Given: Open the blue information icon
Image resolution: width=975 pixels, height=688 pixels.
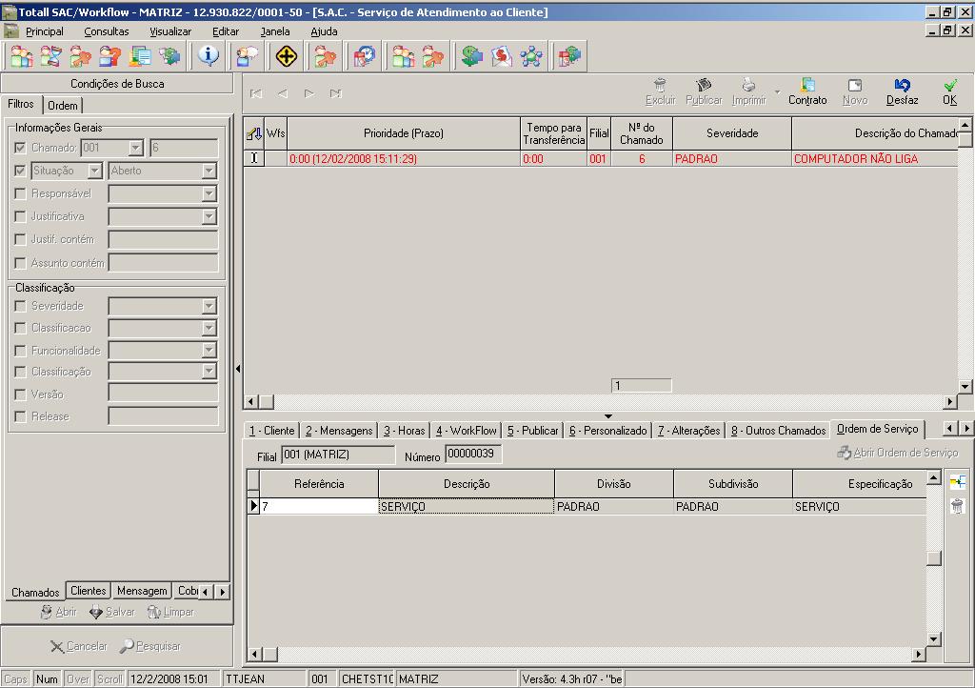Looking at the screenshot, I should [x=209, y=56].
